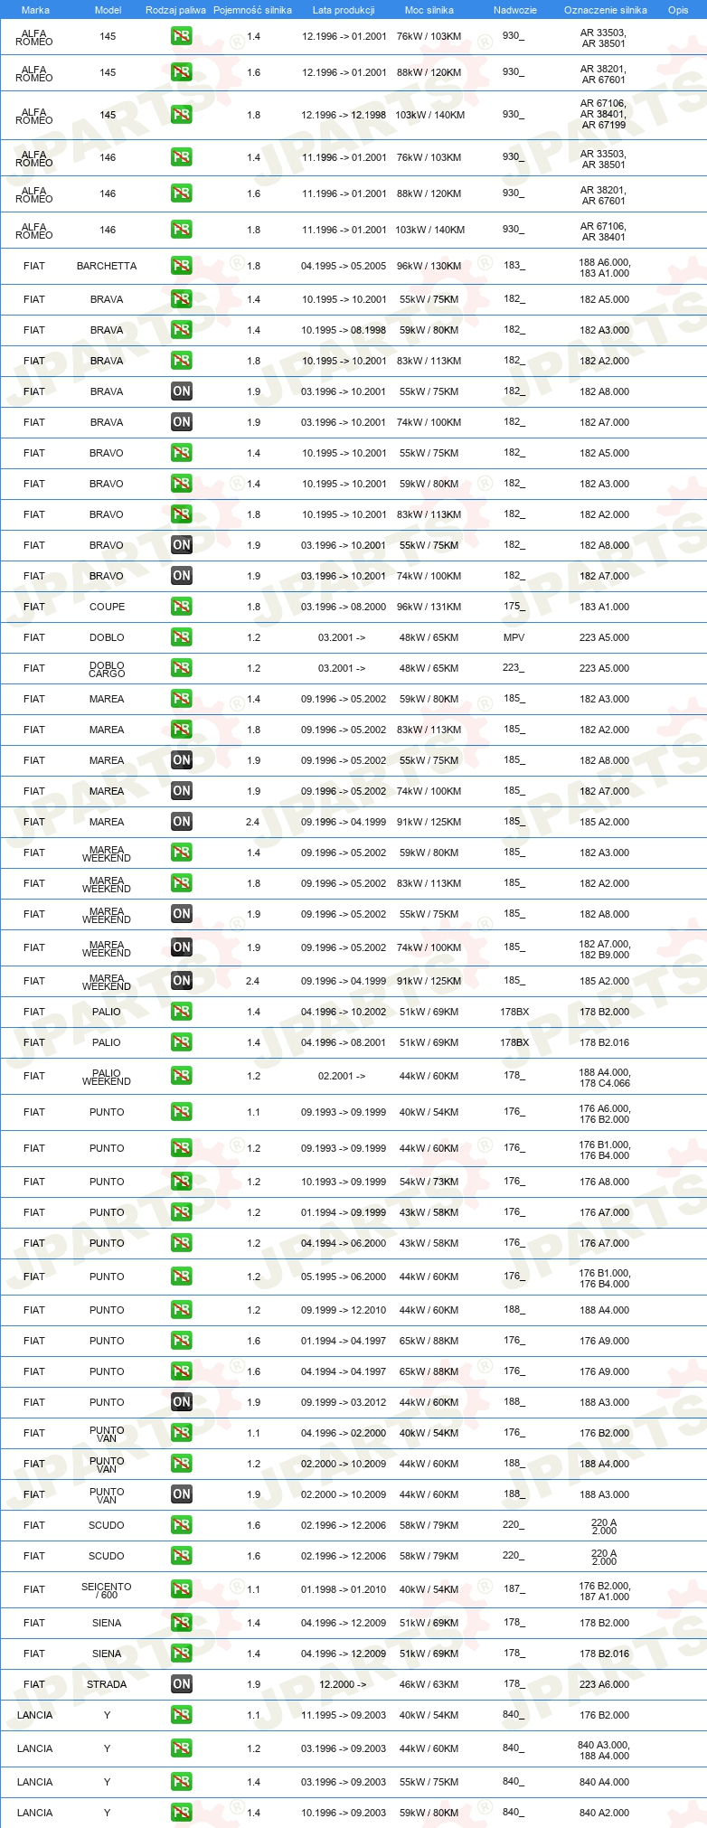Viewport: 707px width, 1828px height.
Task: Click engine code 223 A6.000
Action: click(605, 1684)
